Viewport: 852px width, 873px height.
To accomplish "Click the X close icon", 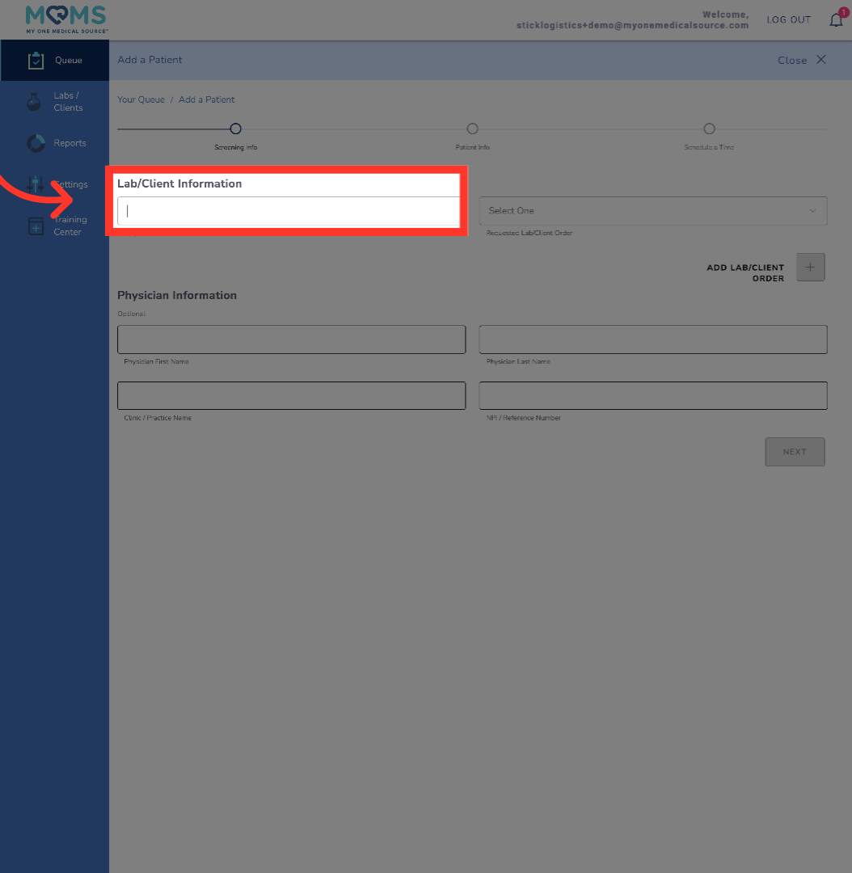I will 820,60.
